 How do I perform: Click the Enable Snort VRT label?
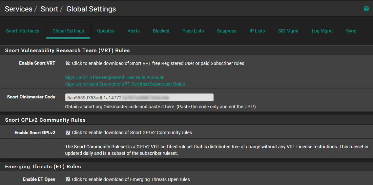(x=37, y=63)
